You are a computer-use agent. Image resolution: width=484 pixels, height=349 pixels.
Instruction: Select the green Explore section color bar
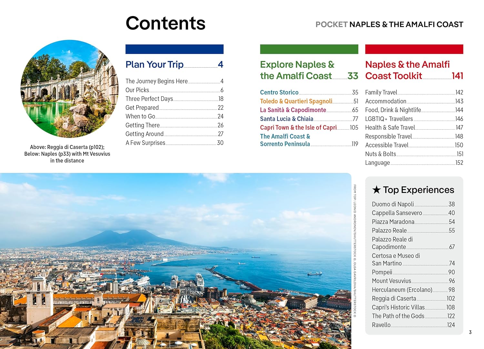point(309,49)
